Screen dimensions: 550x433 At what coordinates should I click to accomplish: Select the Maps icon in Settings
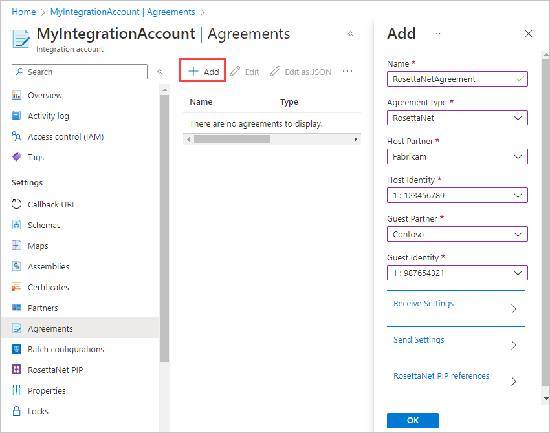click(x=17, y=246)
